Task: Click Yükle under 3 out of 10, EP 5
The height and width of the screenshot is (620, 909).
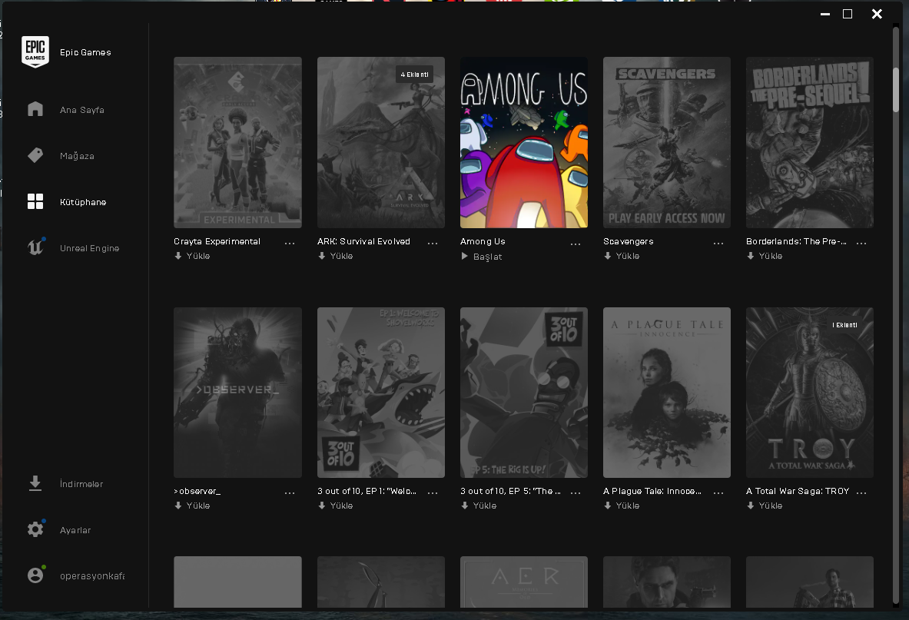Action: (x=479, y=506)
